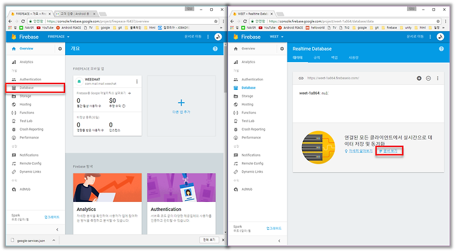Click user avatar in right Firebase header
456x252 pixels.
440,37
